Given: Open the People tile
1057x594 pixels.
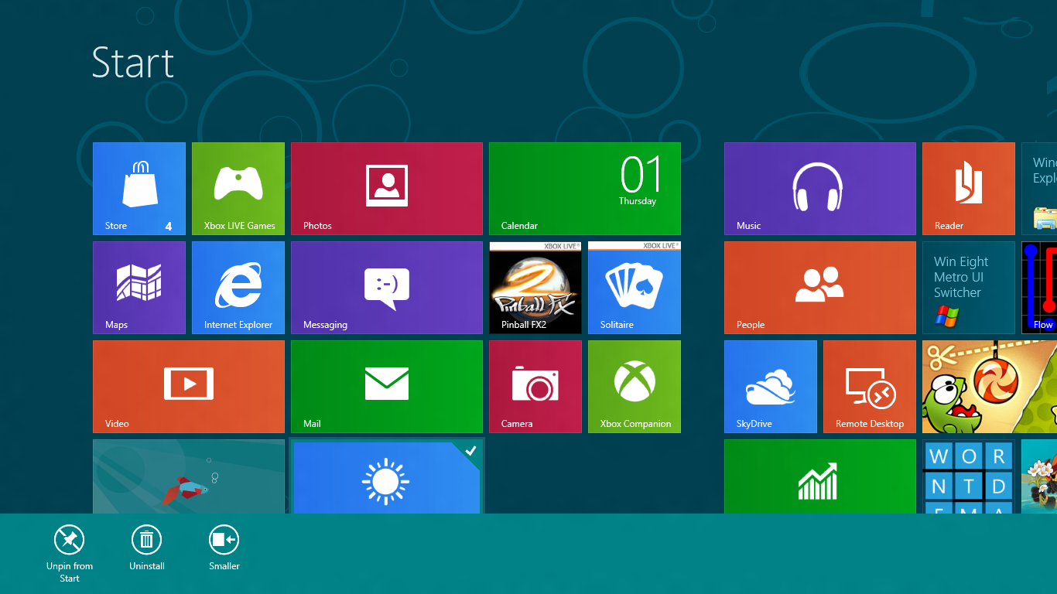Looking at the screenshot, I should click(x=820, y=288).
